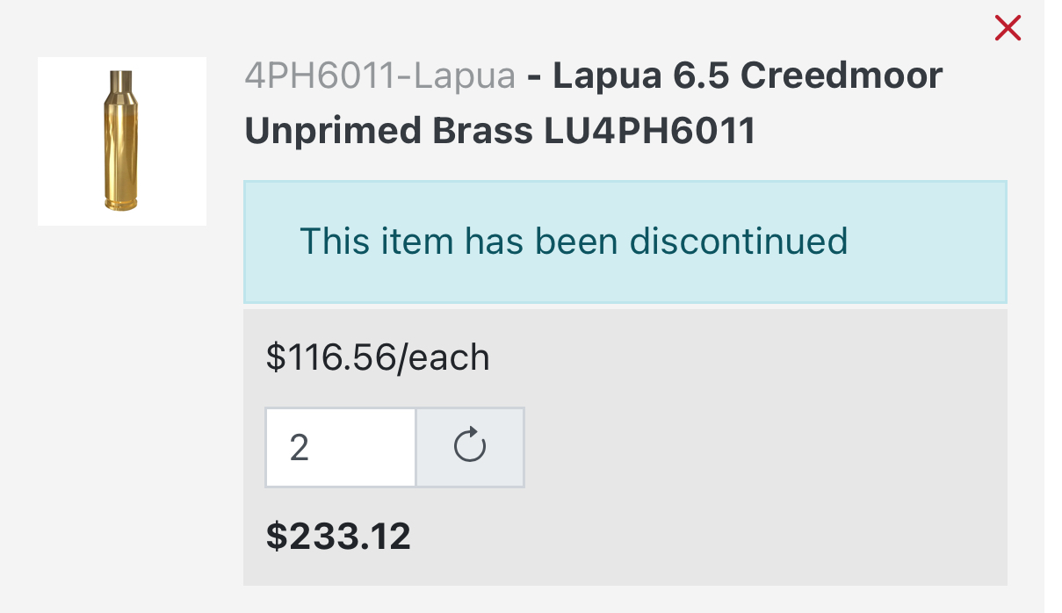Close the item panel with the red X

[x=1008, y=30]
